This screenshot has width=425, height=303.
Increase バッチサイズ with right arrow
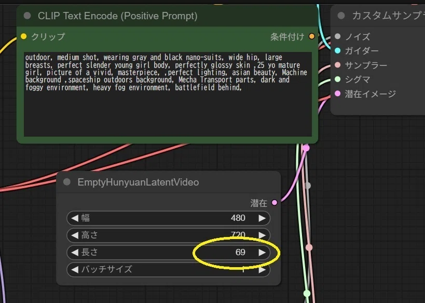[x=262, y=269]
